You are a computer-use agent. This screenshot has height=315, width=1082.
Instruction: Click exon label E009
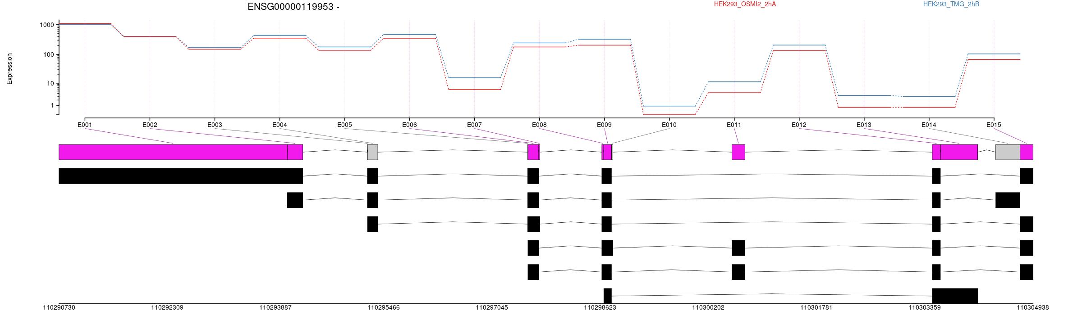pos(604,125)
